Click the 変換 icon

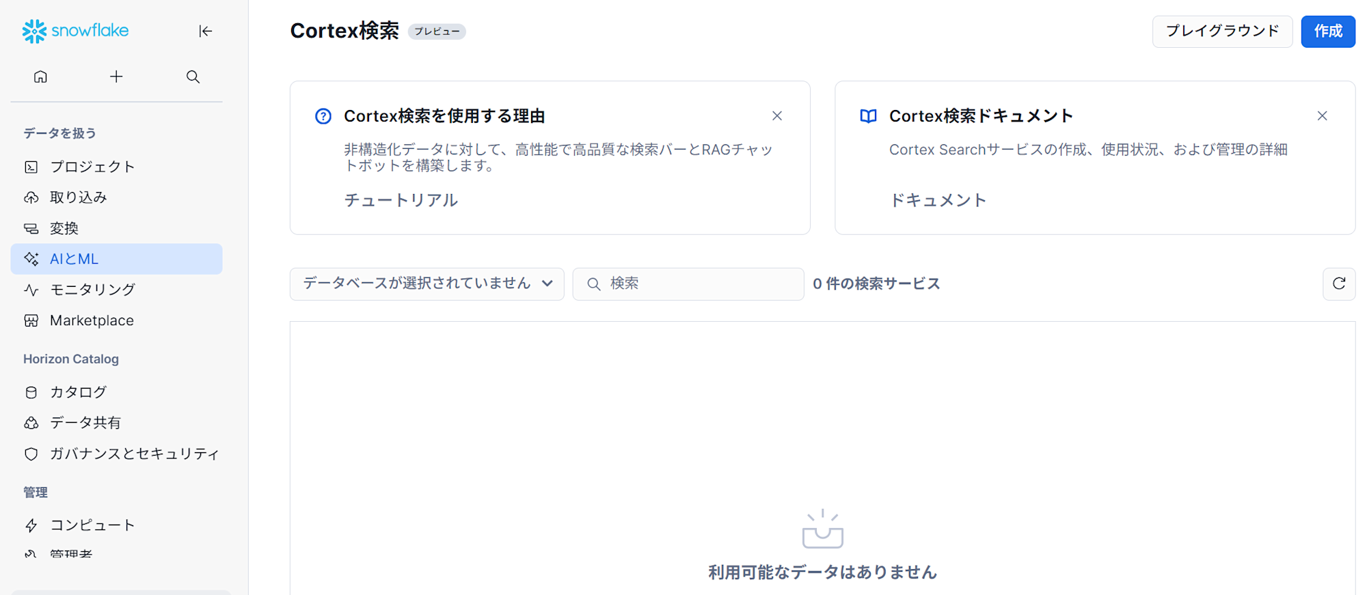(x=31, y=228)
